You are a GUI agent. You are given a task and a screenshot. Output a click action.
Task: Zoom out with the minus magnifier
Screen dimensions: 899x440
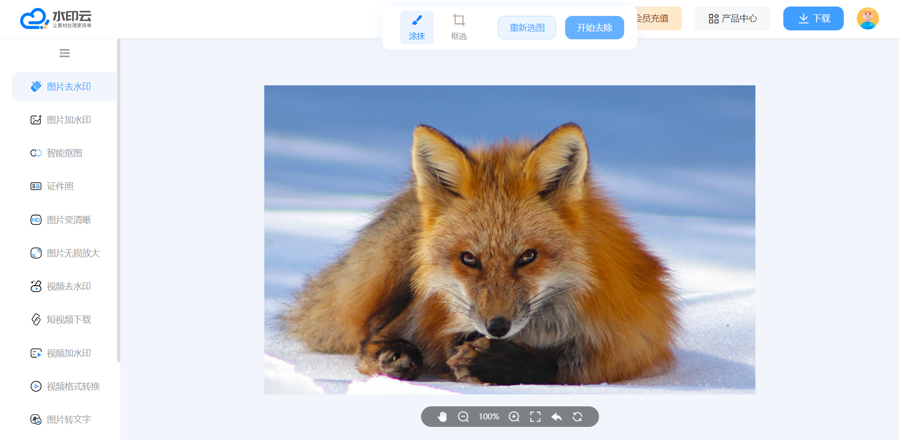click(463, 417)
